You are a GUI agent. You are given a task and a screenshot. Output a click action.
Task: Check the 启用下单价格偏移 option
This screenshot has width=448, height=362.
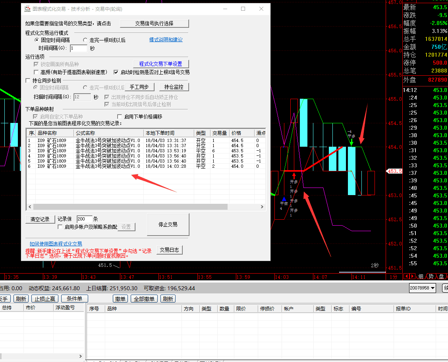(x=120, y=117)
